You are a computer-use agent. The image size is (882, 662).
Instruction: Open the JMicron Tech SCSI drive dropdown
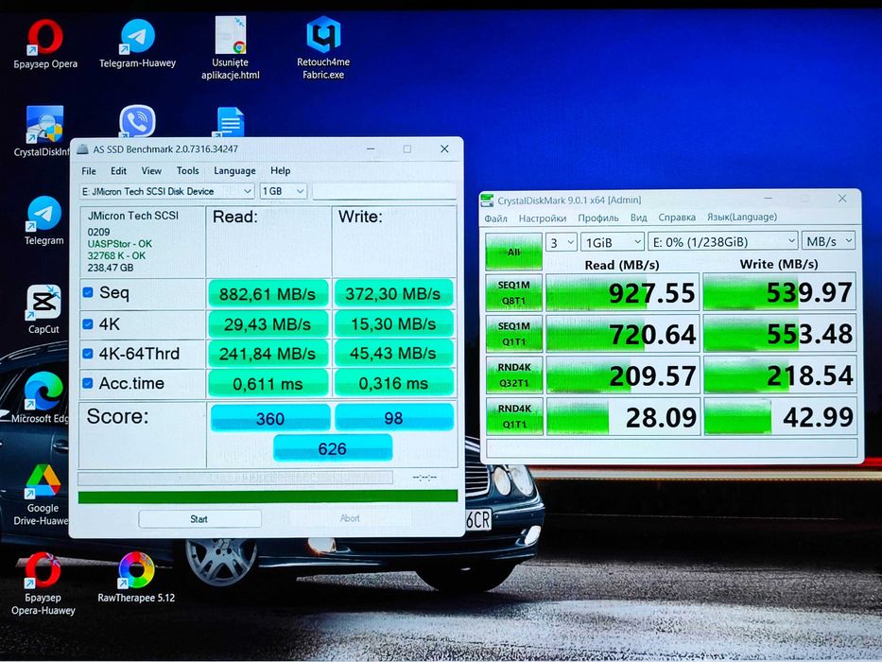[166, 191]
